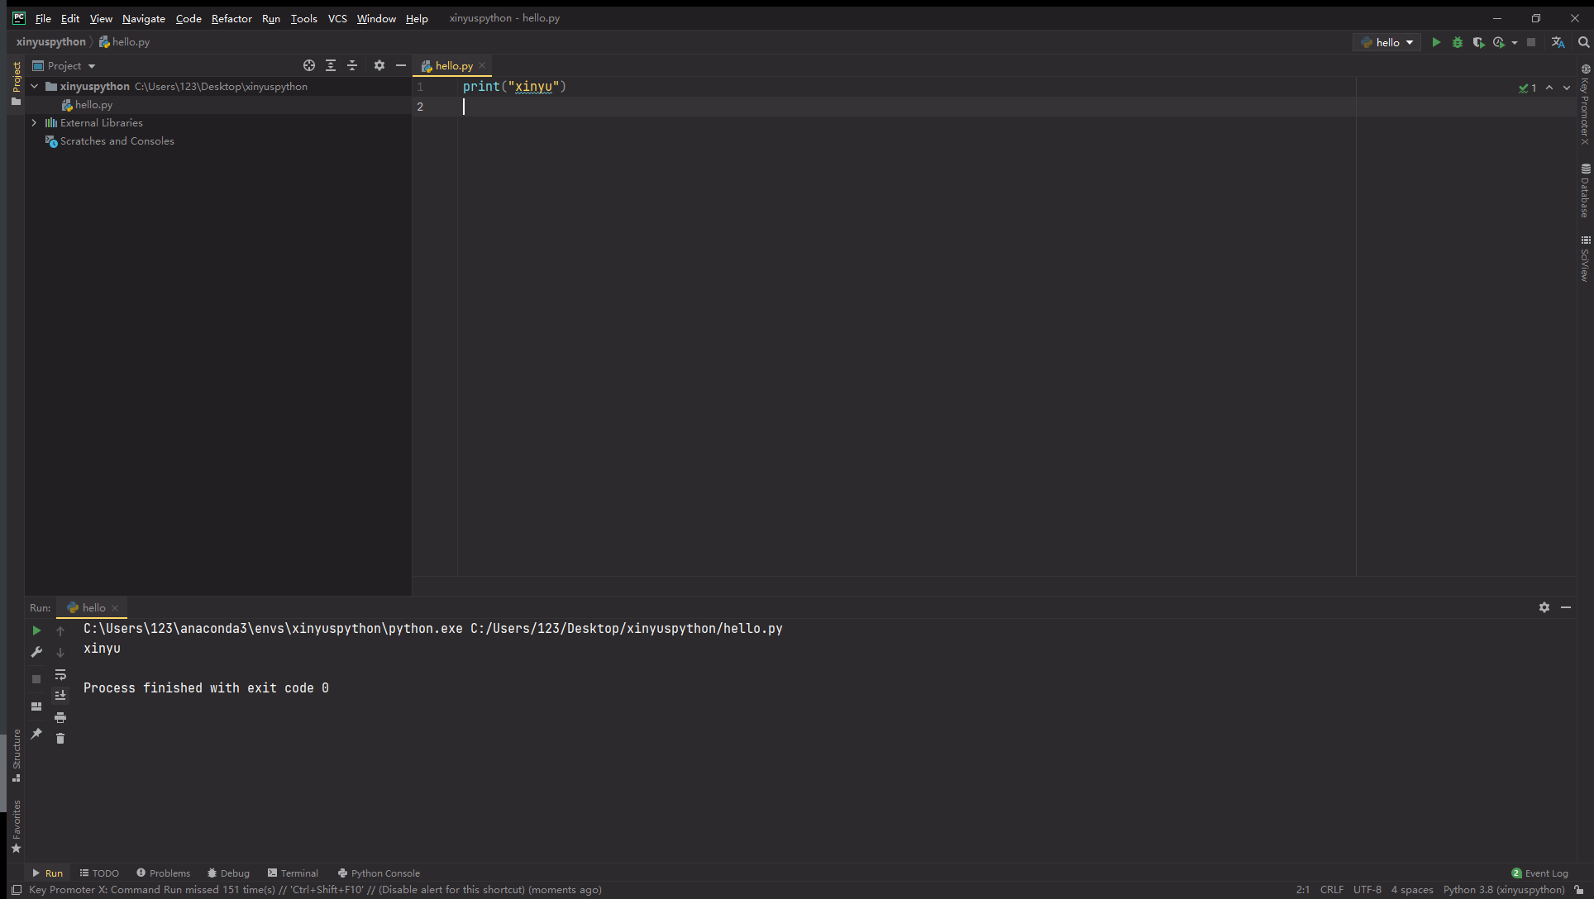Expand External Libraries node
This screenshot has height=899, width=1594.
35,122
